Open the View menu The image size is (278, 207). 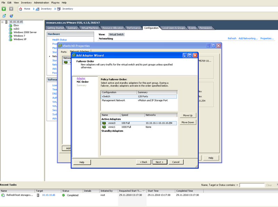(16, 3)
